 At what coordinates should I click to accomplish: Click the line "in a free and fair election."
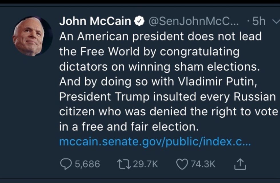coord(129,127)
